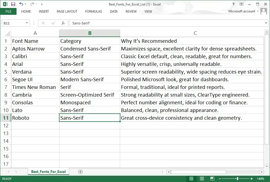Select column C header
This screenshot has width=270, height=182.
click(x=195, y=33)
